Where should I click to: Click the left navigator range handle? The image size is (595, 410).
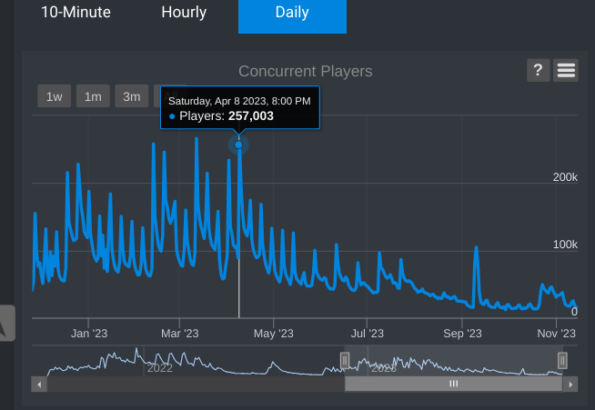pyautogui.click(x=345, y=360)
